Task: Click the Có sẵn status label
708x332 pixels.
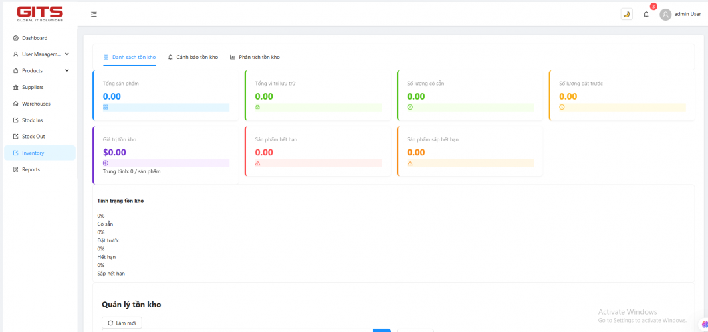Action: 105,224
